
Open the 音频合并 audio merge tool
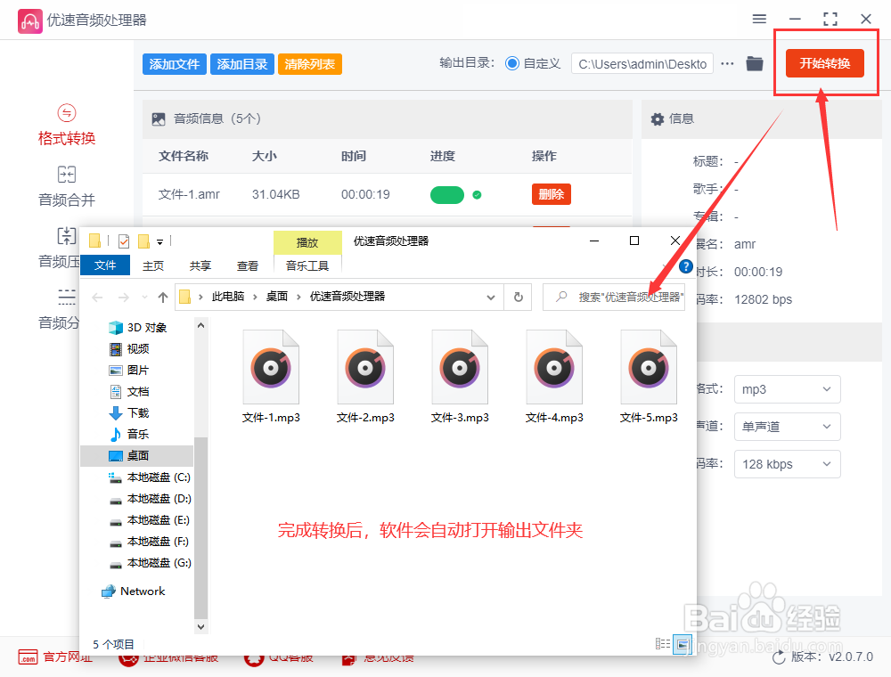click(66, 187)
